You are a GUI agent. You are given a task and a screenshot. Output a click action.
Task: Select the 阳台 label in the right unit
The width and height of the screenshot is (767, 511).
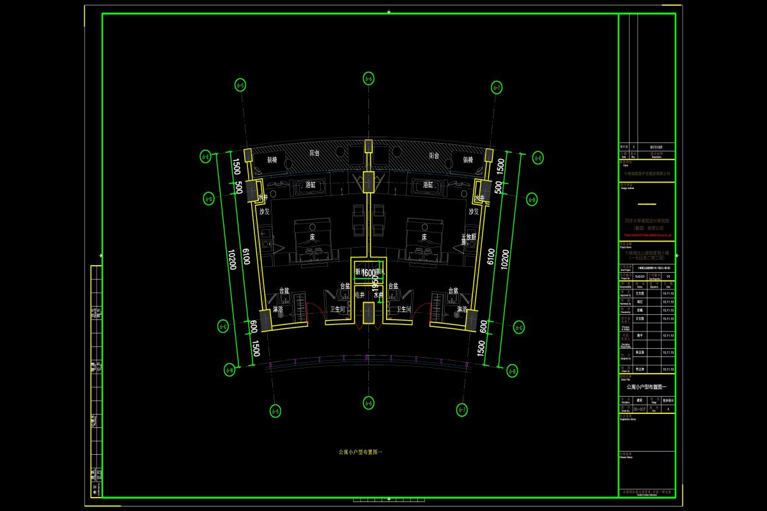(x=434, y=155)
